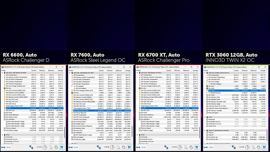Image resolution: width=270 pixels, height=152 pixels.
Task: Reset min/max clock icon in RX 7600 window
Action: click(x=113, y=147)
